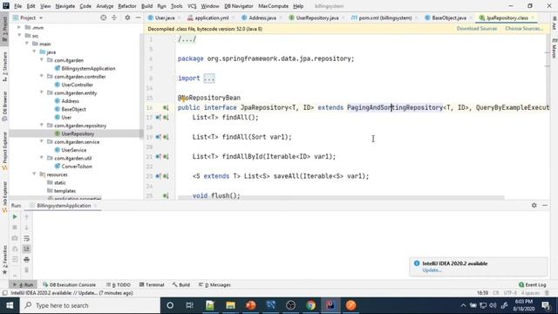
Task: Click the down stack trace arrow in Run panel
Action: click(26, 227)
